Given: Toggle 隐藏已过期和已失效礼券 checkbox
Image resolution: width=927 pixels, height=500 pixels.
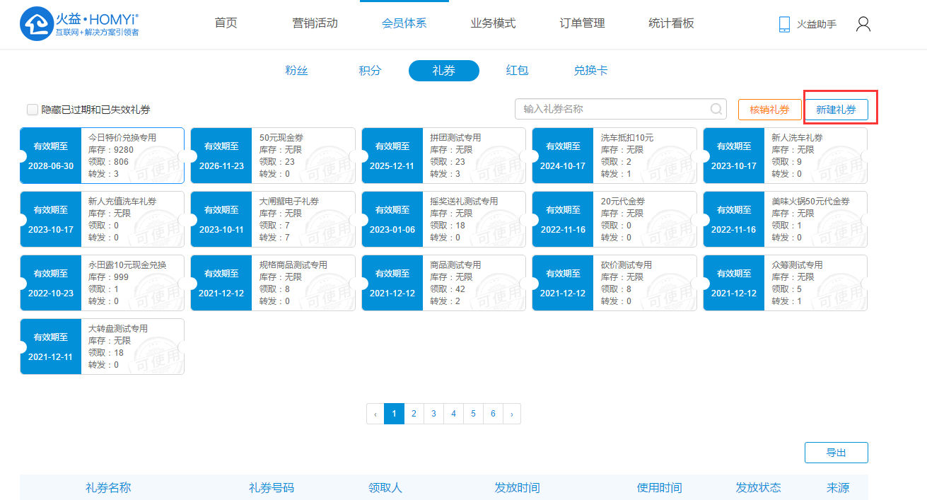Looking at the screenshot, I should point(33,110).
